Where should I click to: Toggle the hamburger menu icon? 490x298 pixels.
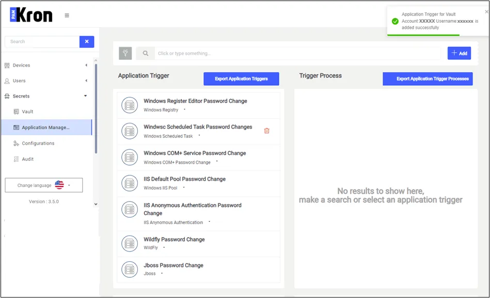tap(67, 15)
